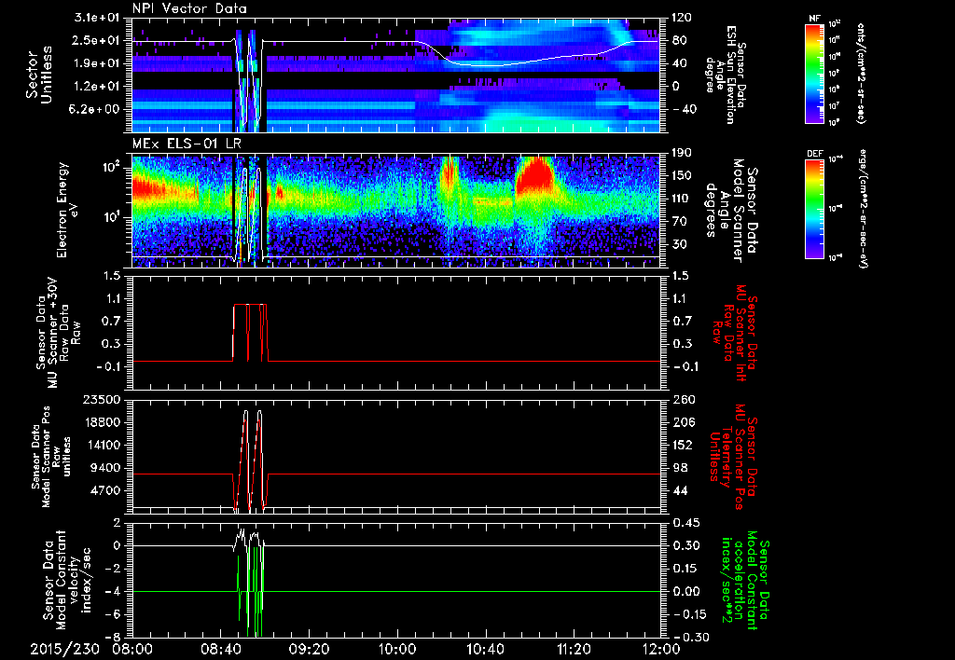The width and height of the screenshot is (955, 660).
Task: Click the 11:20 time tick label
Action: coord(574,651)
